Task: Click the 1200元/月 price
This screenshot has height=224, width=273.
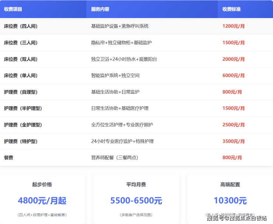Action: [234, 26]
